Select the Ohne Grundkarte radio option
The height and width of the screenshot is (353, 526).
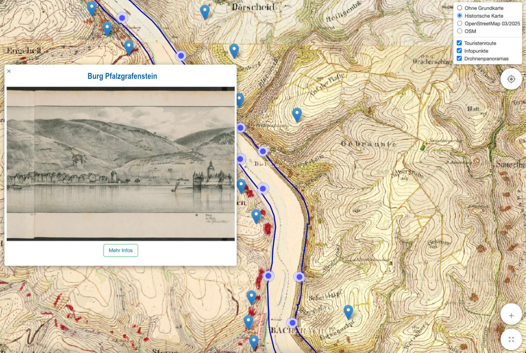460,8
